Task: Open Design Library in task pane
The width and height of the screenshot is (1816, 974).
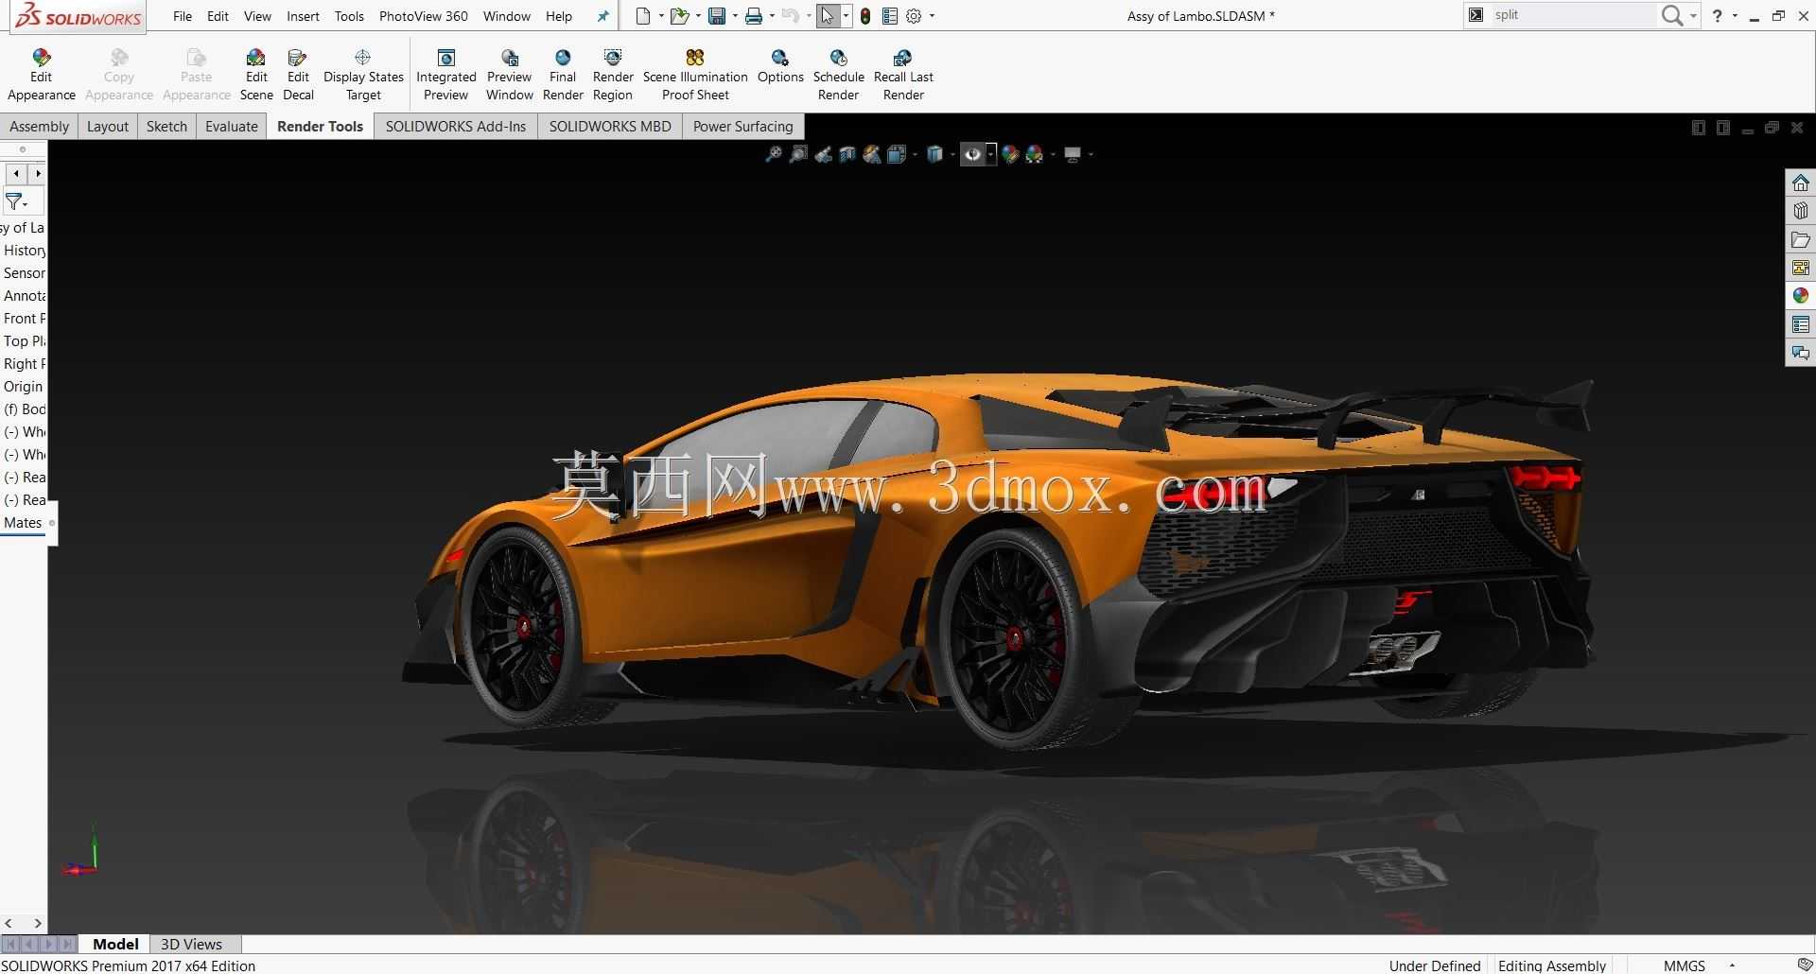Action: (1800, 211)
